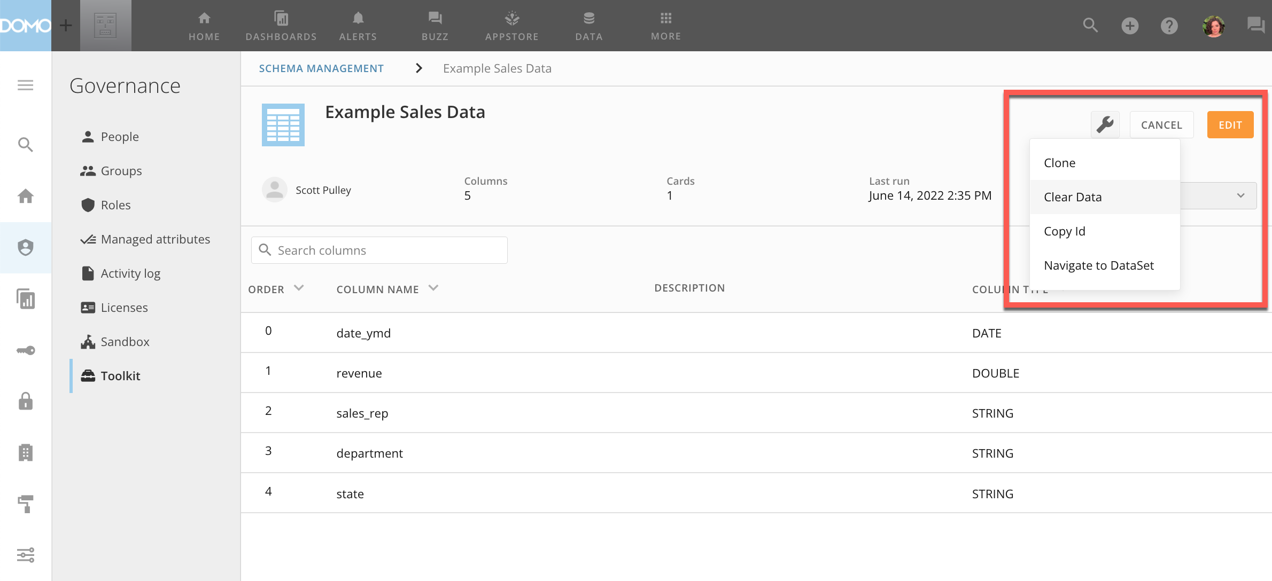Select Clear Data from the wrench menu
Screen dimensions: 1272x581
1072,197
